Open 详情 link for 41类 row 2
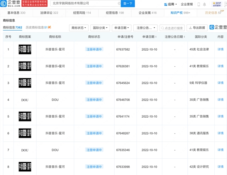 [x=221, y=66]
